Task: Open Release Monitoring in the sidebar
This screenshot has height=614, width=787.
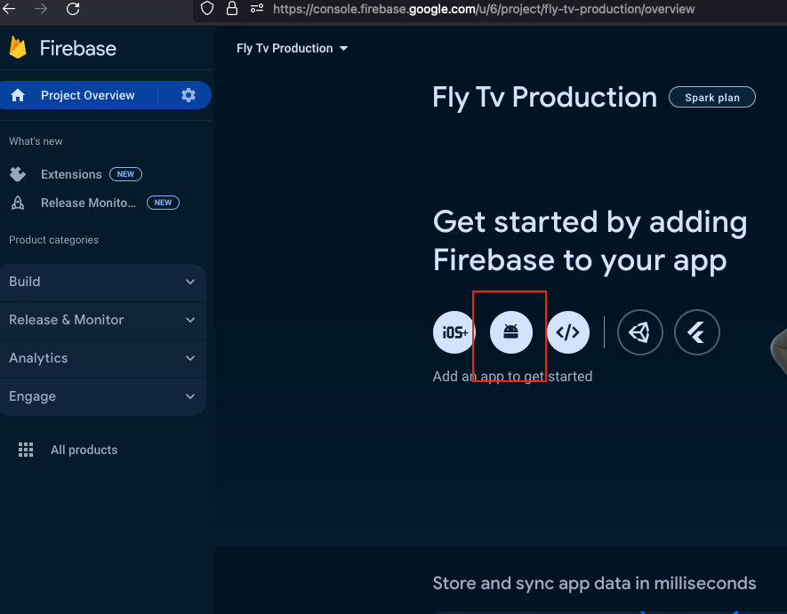Action: pyautogui.click(x=88, y=203)
